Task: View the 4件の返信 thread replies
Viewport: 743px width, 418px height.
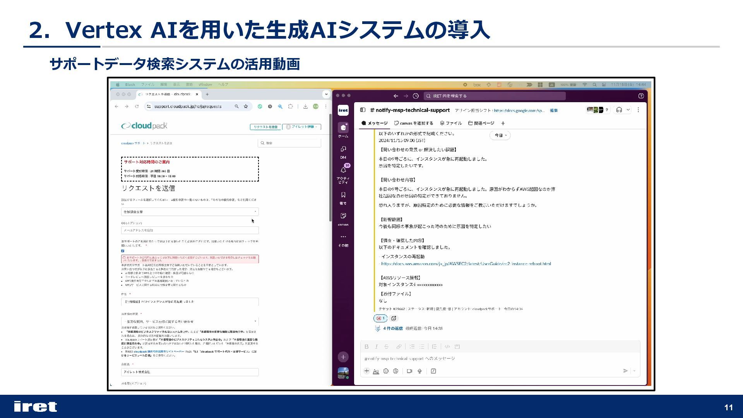Action: click(x=393, y=329)
